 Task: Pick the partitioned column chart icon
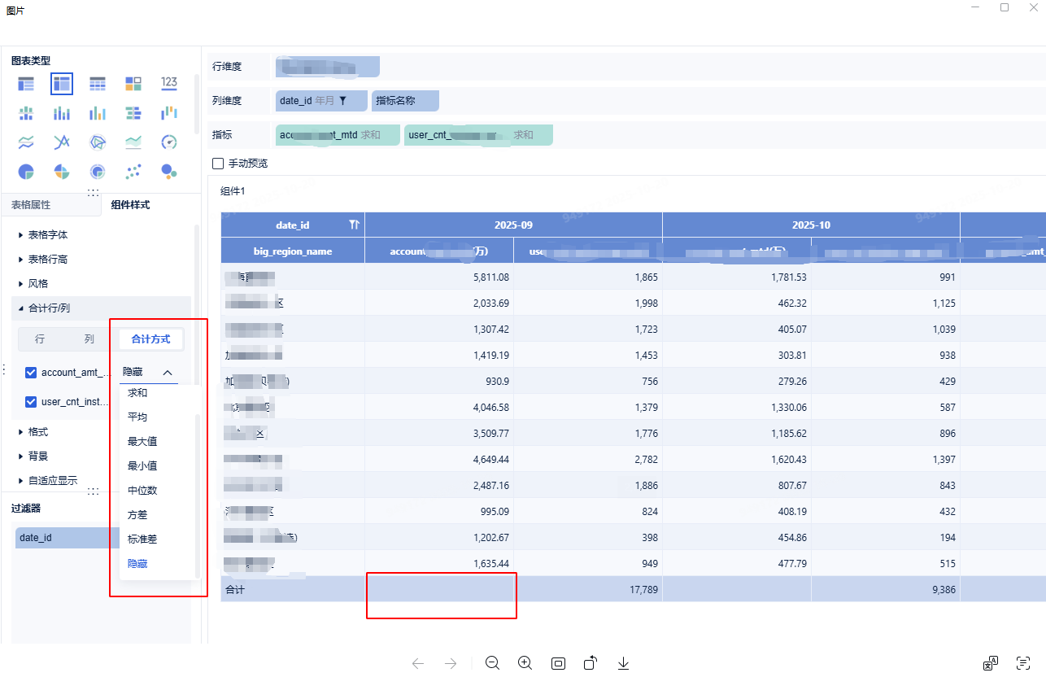(x=26, y=113)
